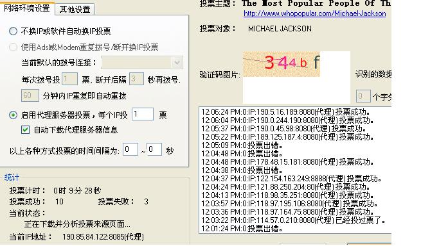Select log entry with IP 122.154.163.249:8888
The image size is (439, 246).
tap(291, 179)
